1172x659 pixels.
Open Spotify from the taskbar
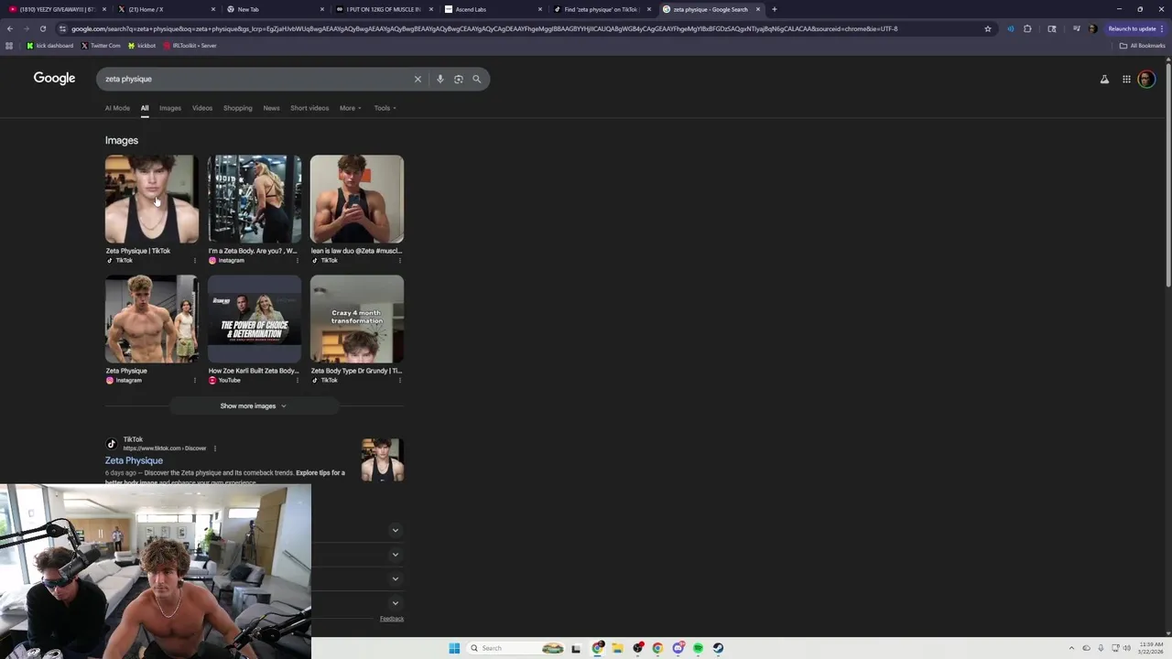point(698,648)
